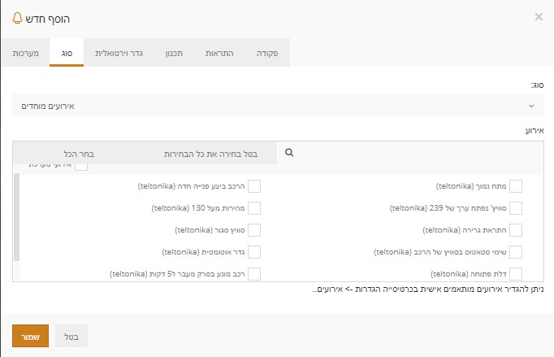Check the מהירות מעל 130 (teltonika) event
Image resolution: width=554 pixels, height=357 pixels.
(x=254, y=208)
